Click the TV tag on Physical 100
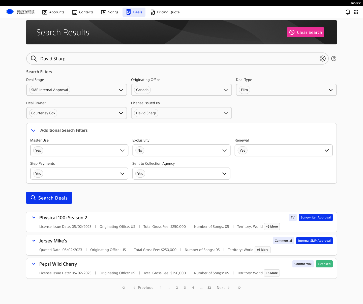Screen dimensions: 363x304 (x=293, y=217)
